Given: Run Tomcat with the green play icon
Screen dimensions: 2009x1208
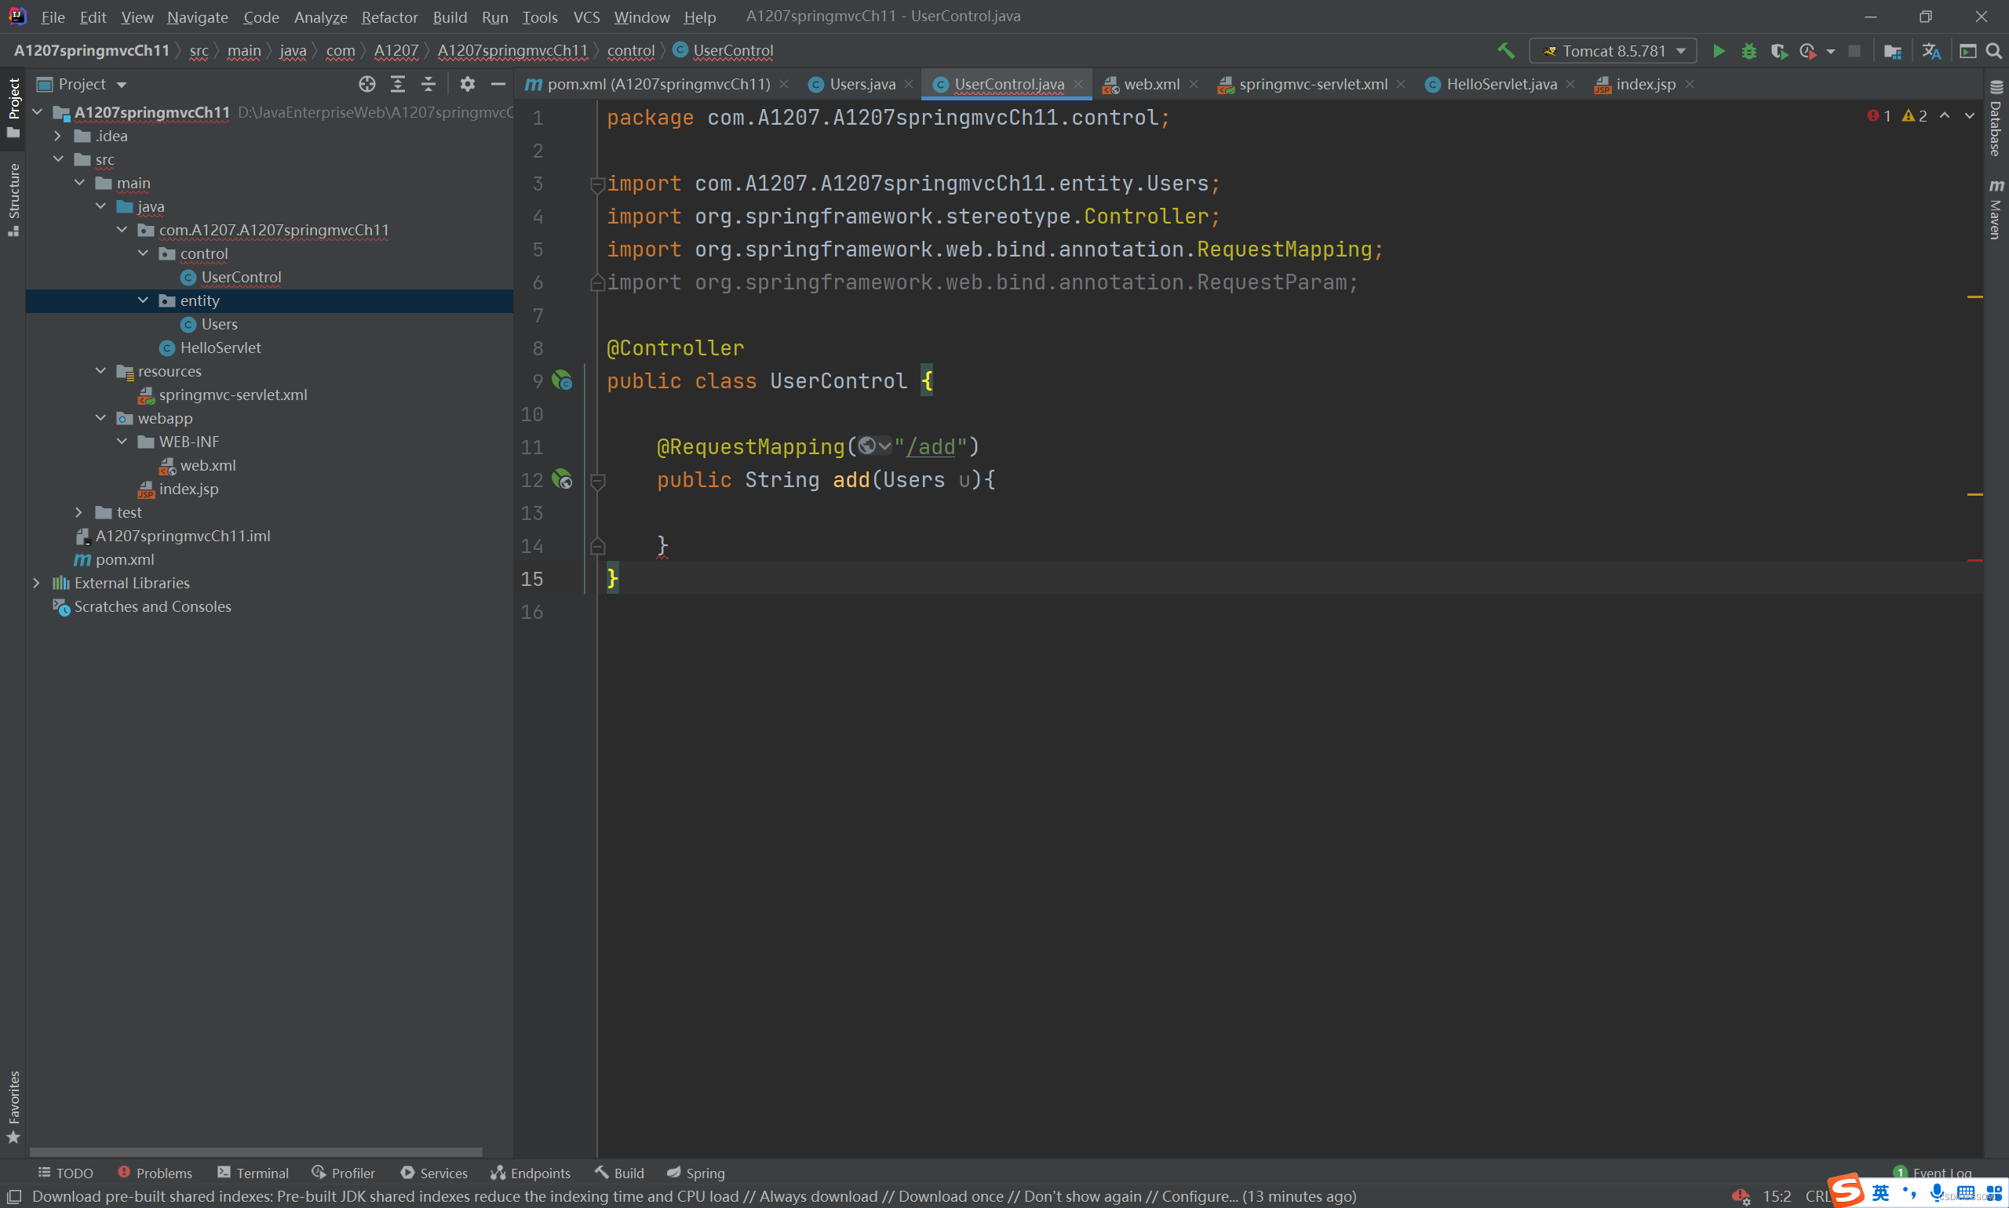Looking at the screenshot, I should pyautogui.click(x=1719, y=51).
